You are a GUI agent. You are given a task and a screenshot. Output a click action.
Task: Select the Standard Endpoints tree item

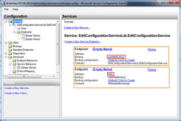[x=23, y=50]
